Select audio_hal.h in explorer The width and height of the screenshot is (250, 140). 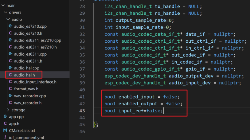coord(24,75)
